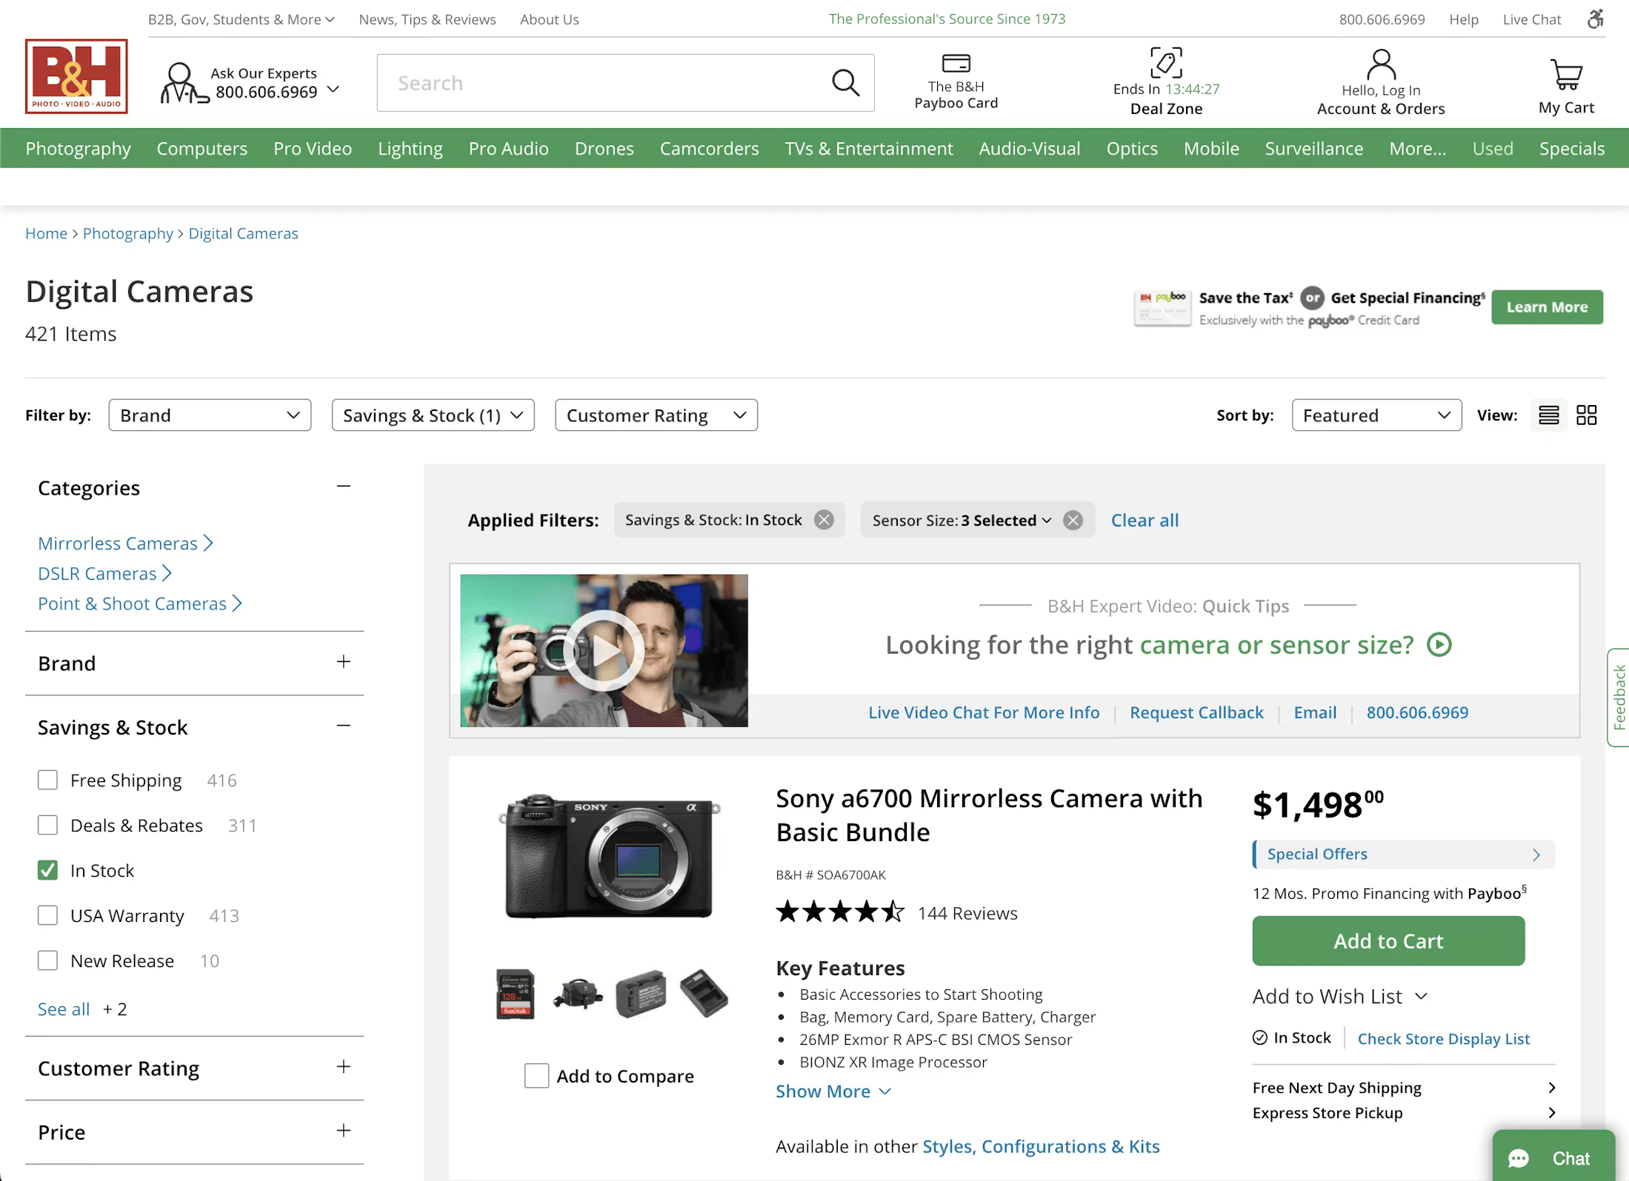Uncheck the In Stock checkbox
This screenshot has width=1629, height=1181.
click(x=48, y=871)
